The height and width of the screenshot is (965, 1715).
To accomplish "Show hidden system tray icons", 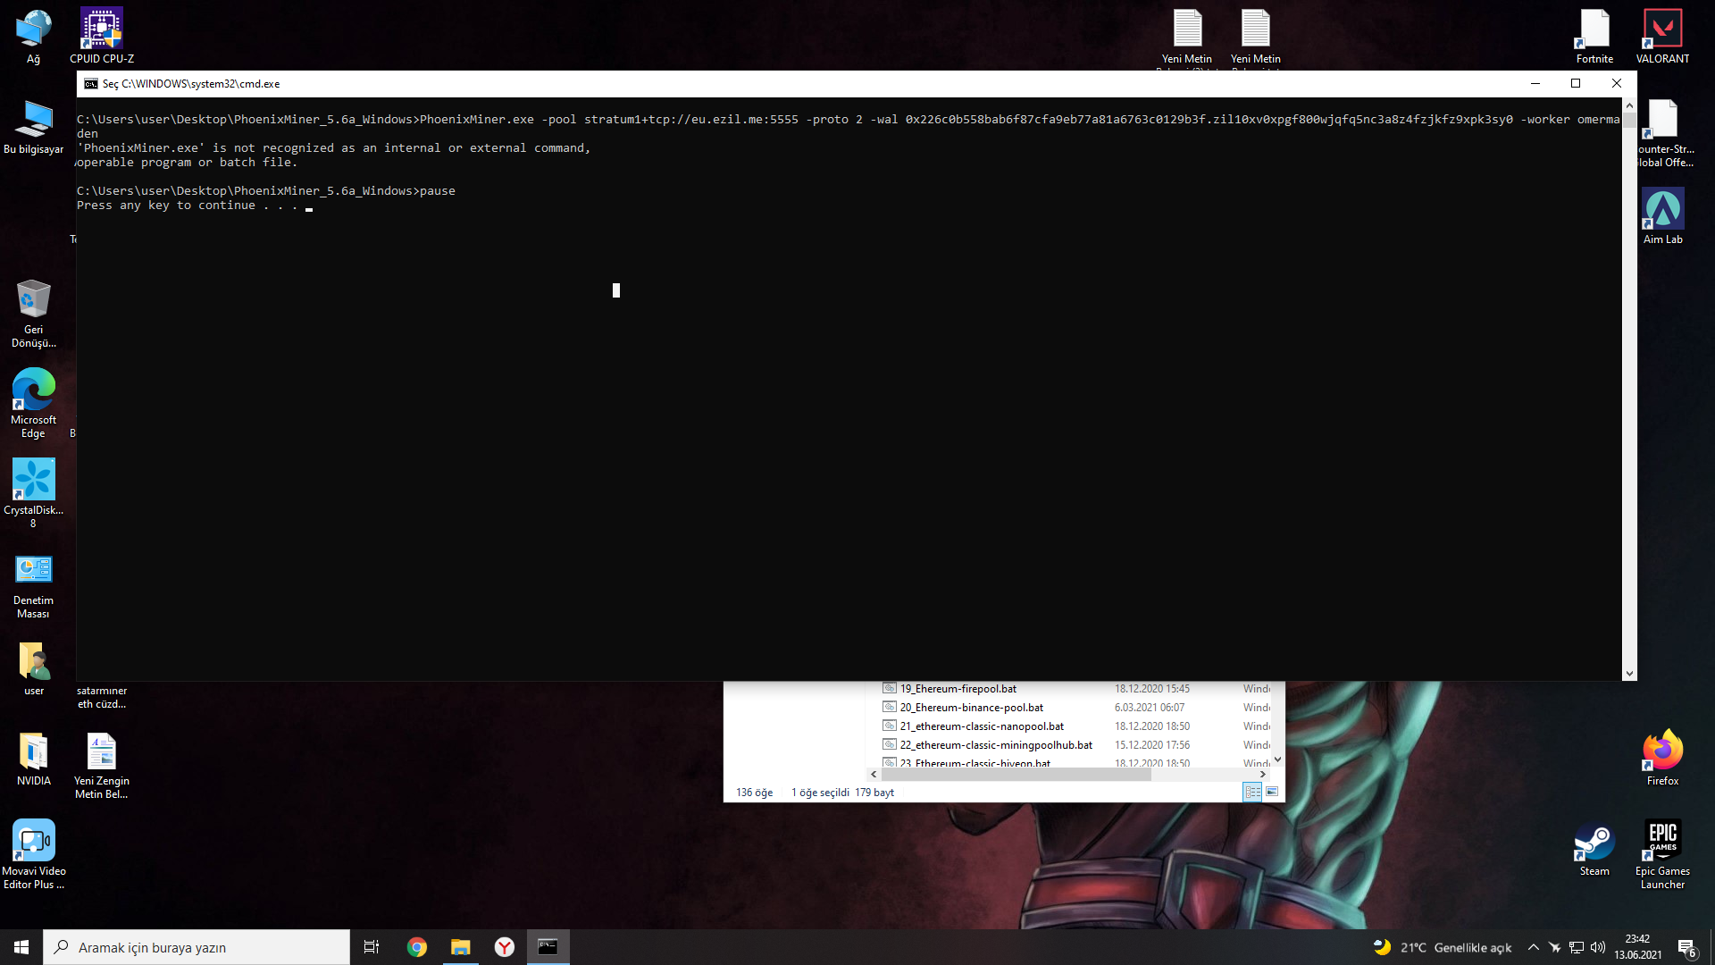I will coord(1534,947).
